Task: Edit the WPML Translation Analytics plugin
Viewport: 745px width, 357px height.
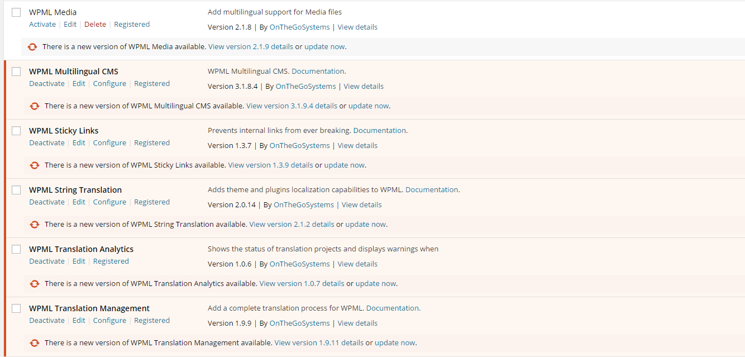Action: pyautogui.click(x=79, y=261)
